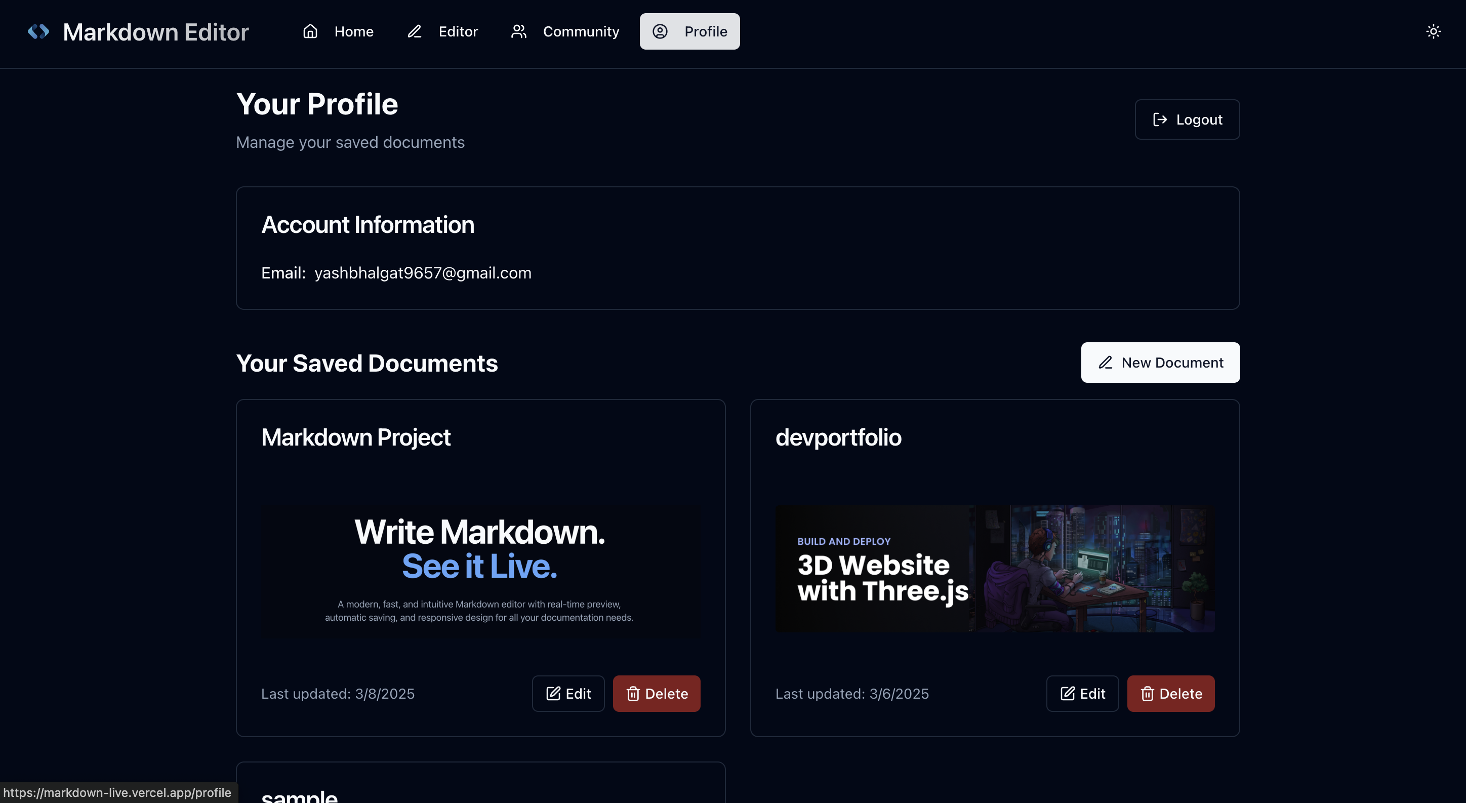Click the Your Profile heading
This screenshot has width=1466, height=803.
317,104
